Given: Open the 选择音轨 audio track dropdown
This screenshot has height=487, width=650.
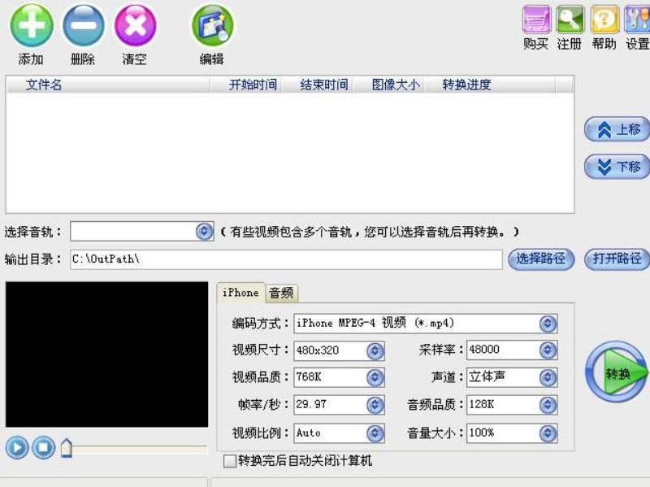Looking at the screenshot, I should pos(203,230).
